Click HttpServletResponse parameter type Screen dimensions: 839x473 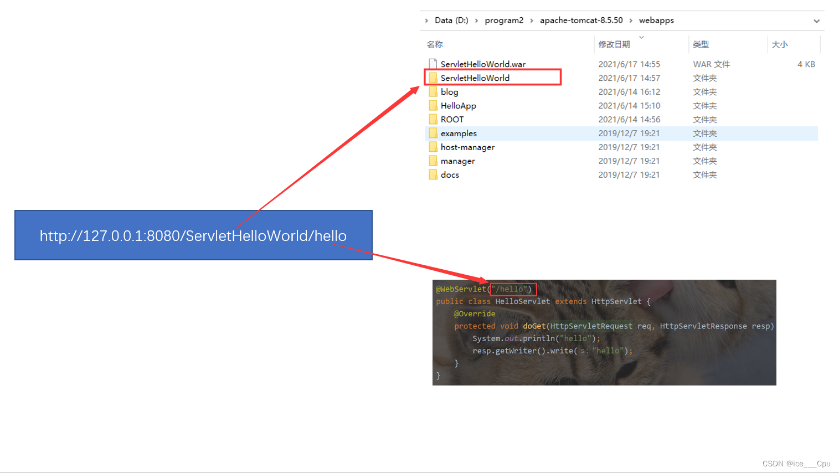[x=703, y=326]
